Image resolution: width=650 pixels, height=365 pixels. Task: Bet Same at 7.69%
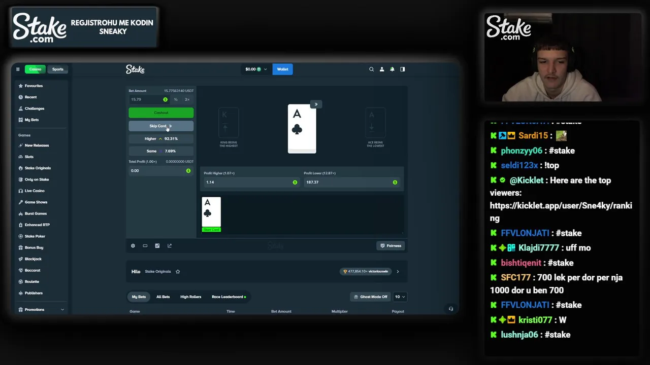pyautogui.click(x=161, y=151)
